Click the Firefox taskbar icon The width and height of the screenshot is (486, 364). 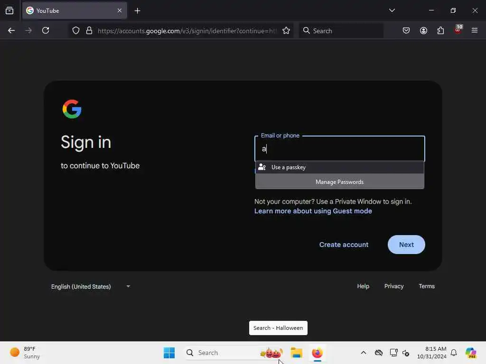pyautogui.click(x=317, y=353)
